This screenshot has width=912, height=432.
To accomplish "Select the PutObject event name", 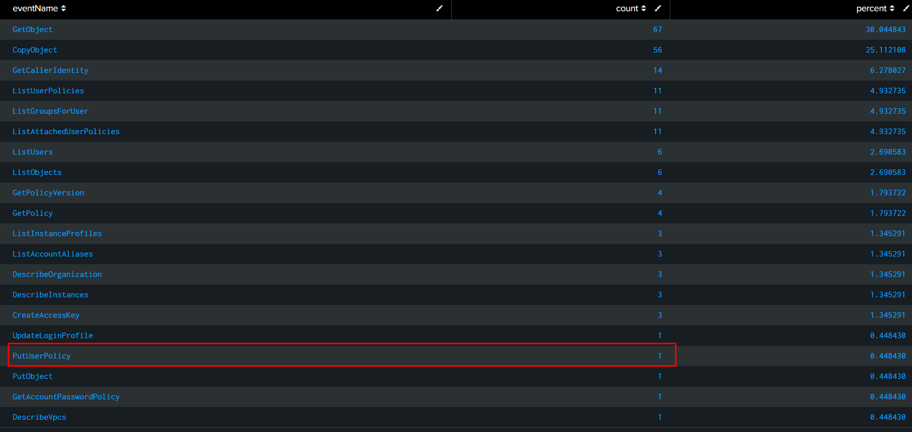I will coord(33,376).
